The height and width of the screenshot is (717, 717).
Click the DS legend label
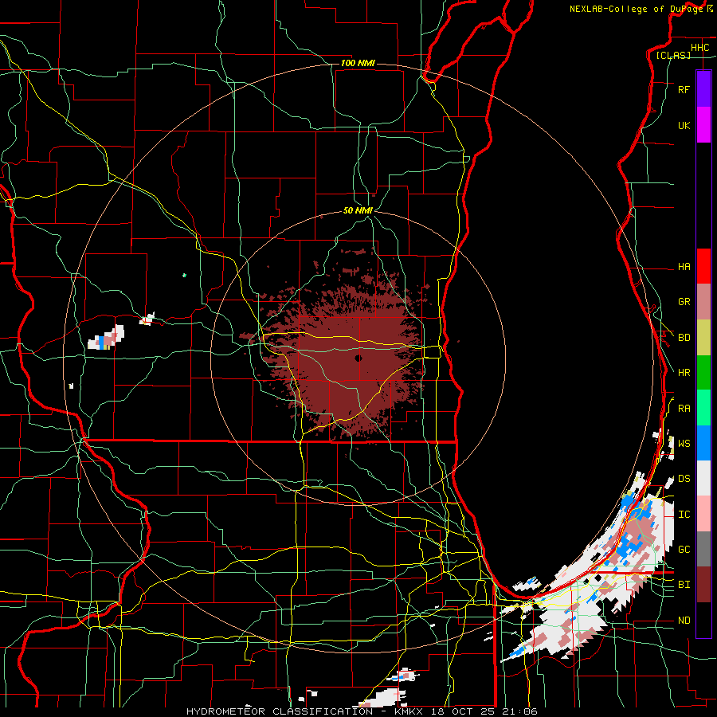coord(684,479)
